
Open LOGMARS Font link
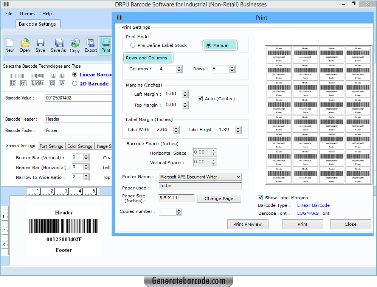pos(313,213)
